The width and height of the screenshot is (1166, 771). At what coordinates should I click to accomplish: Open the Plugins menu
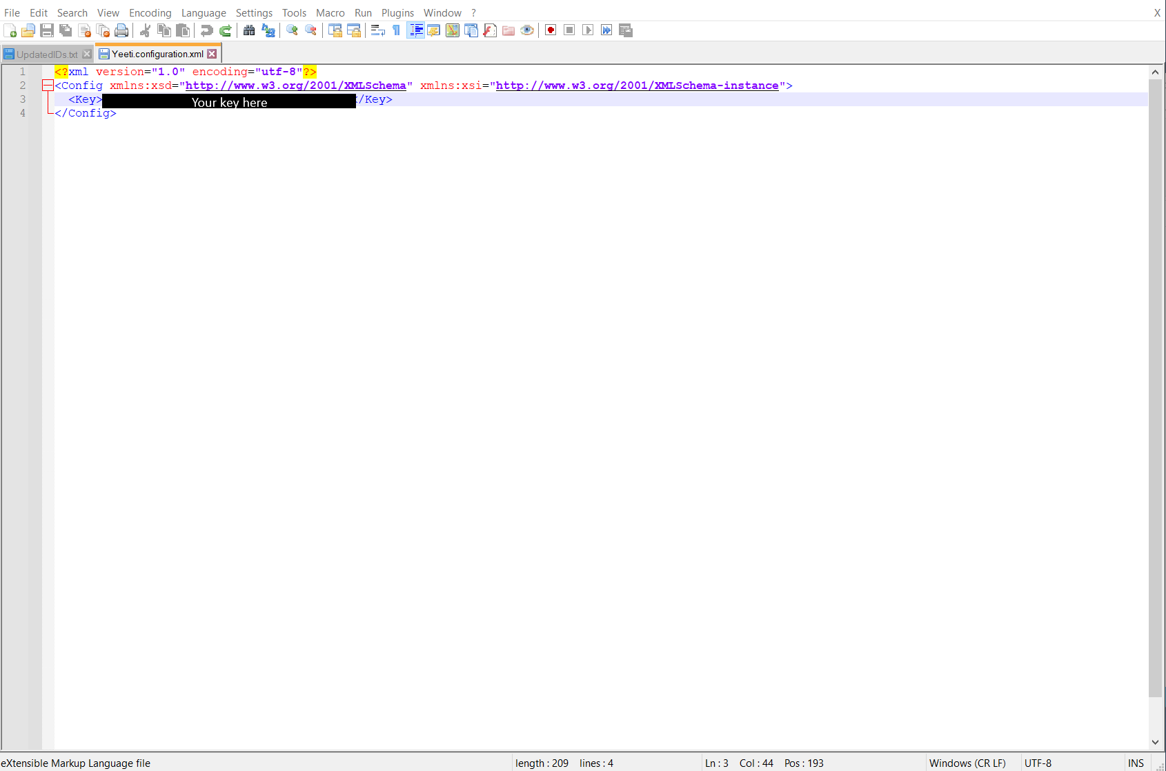(x=398, y=12)
